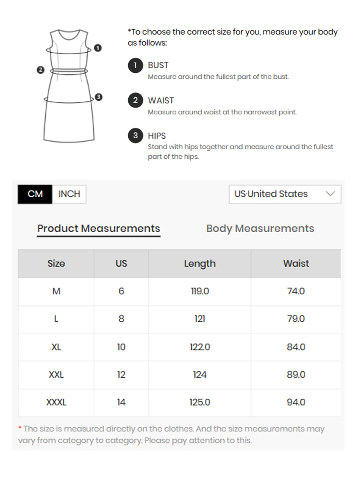The image size is (358, 477).
Task: Click the numbered circle beside WAIST heading
Action: pos(135,100)
